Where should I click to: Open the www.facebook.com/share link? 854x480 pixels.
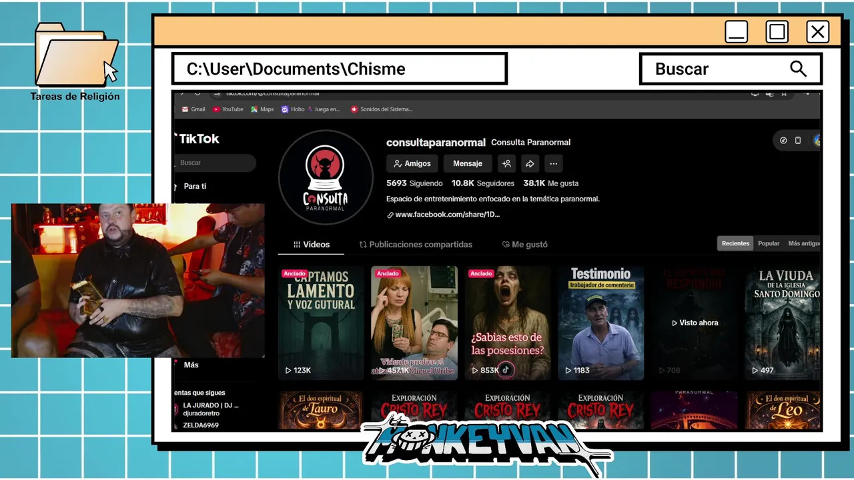[x=447, y=215]
